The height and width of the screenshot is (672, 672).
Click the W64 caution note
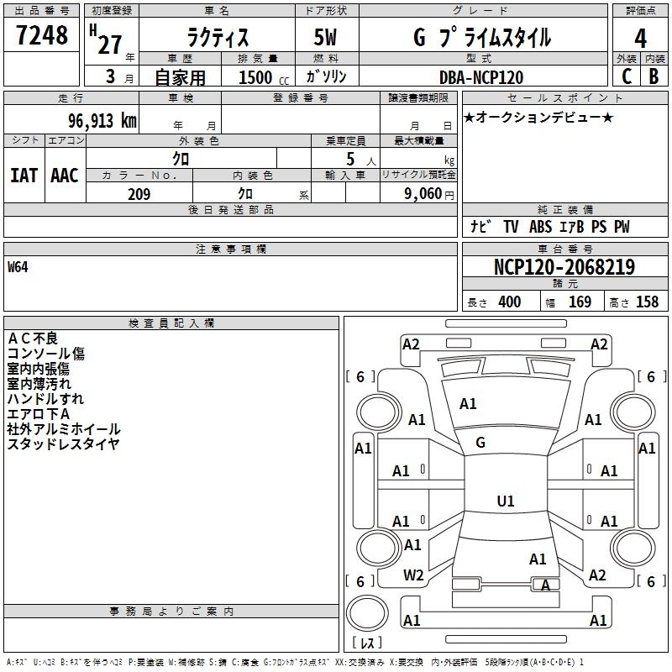click(18, 267)
